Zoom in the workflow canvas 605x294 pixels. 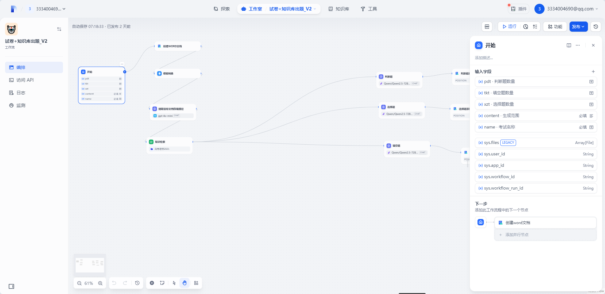[100, 283]
